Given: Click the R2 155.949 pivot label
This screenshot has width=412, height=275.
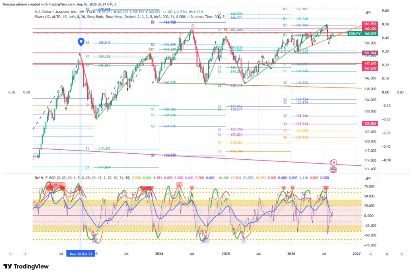Looking at the screenshot, I should pyautogui.click(x=98, y=43).
